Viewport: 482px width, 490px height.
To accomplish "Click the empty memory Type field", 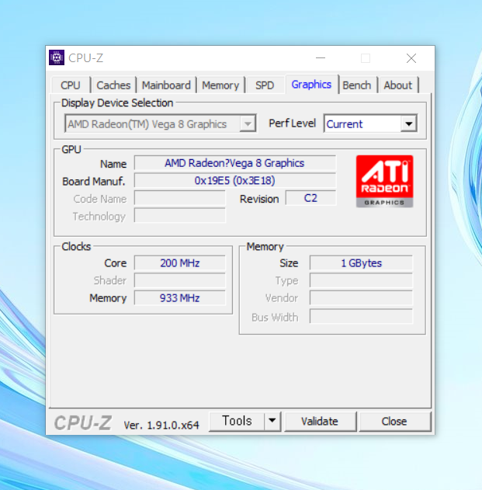I will click(361, 280).
